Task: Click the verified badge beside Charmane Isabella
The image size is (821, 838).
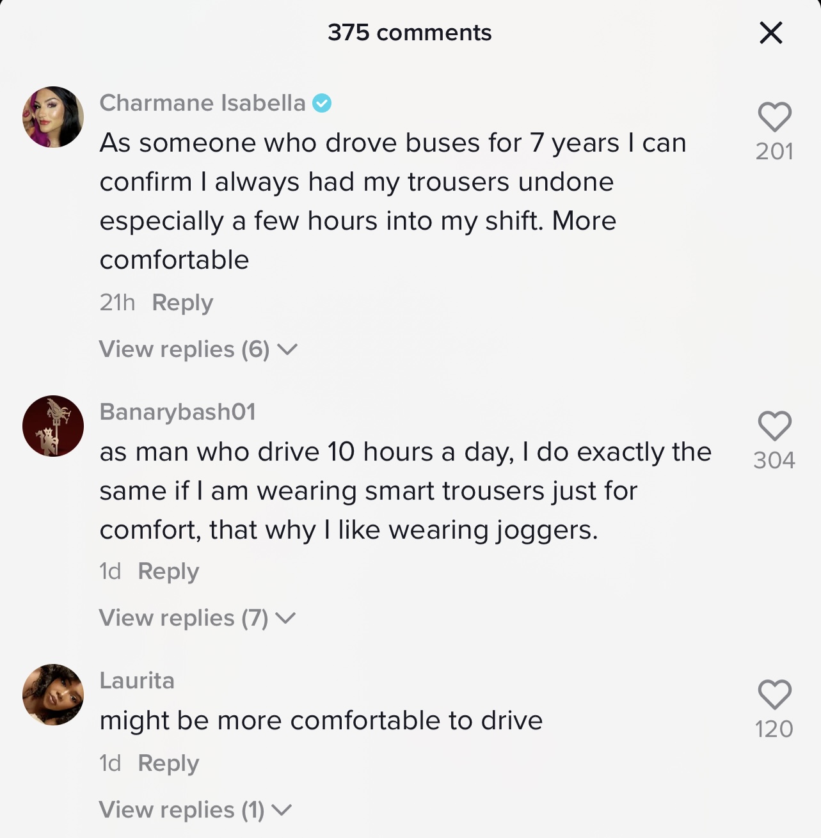Action: click(x=322, y=103)
